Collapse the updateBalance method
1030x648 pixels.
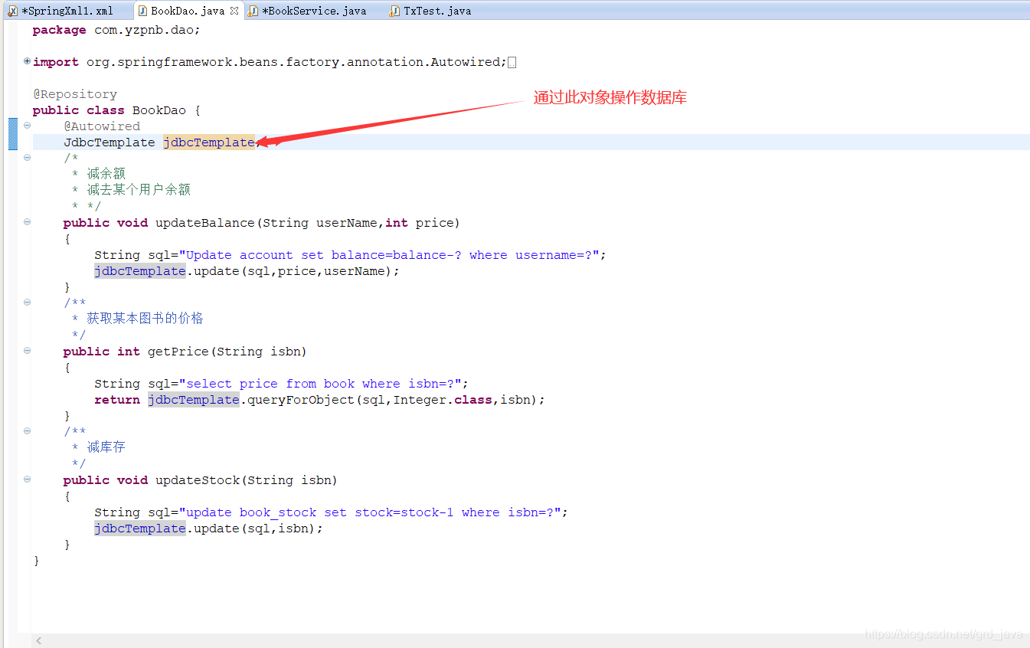[x=28, y=222]
